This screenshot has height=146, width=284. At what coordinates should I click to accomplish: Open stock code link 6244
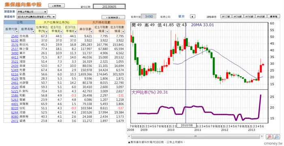point(15,112)
